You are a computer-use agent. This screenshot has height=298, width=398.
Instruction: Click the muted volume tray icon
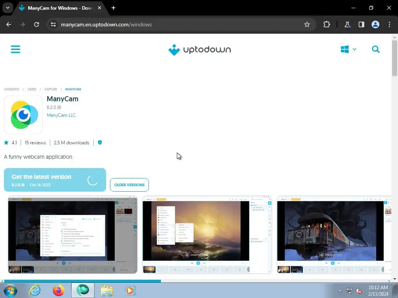(x=359, y=291)
